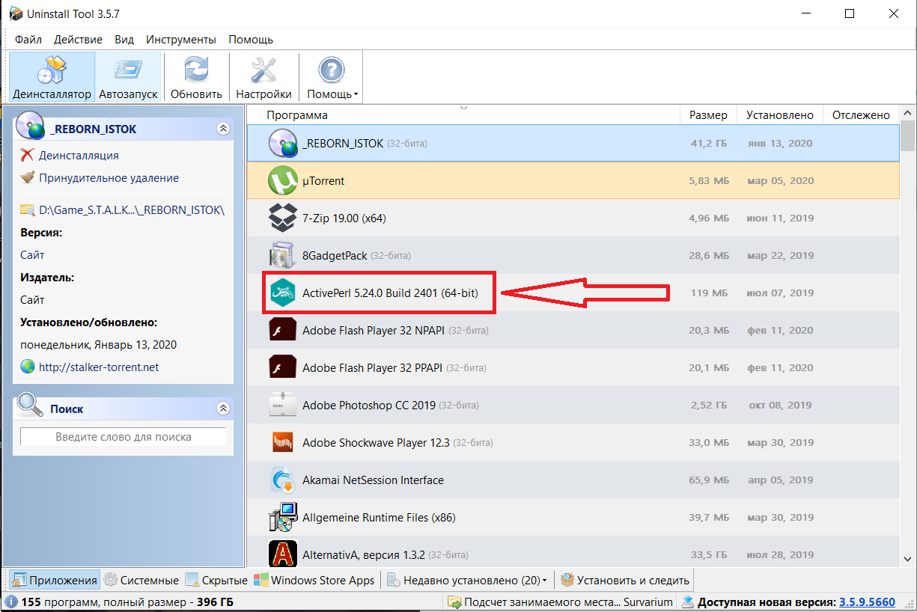Collapse the _REBORN_ISTOK info panel
Viewport: 917px width, 612px height.
tap(222, 129)
